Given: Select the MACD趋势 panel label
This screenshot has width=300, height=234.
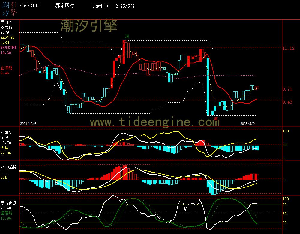Looking at the screenshot, I should [9, 167].
